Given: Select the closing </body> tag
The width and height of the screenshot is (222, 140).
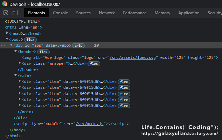Looking at the screenshot, I should (x=17, y=130).
